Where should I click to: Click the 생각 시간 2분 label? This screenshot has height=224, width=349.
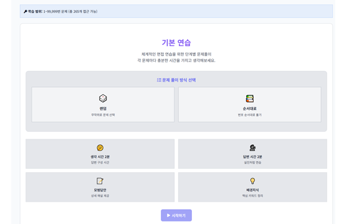pos(100,157)
